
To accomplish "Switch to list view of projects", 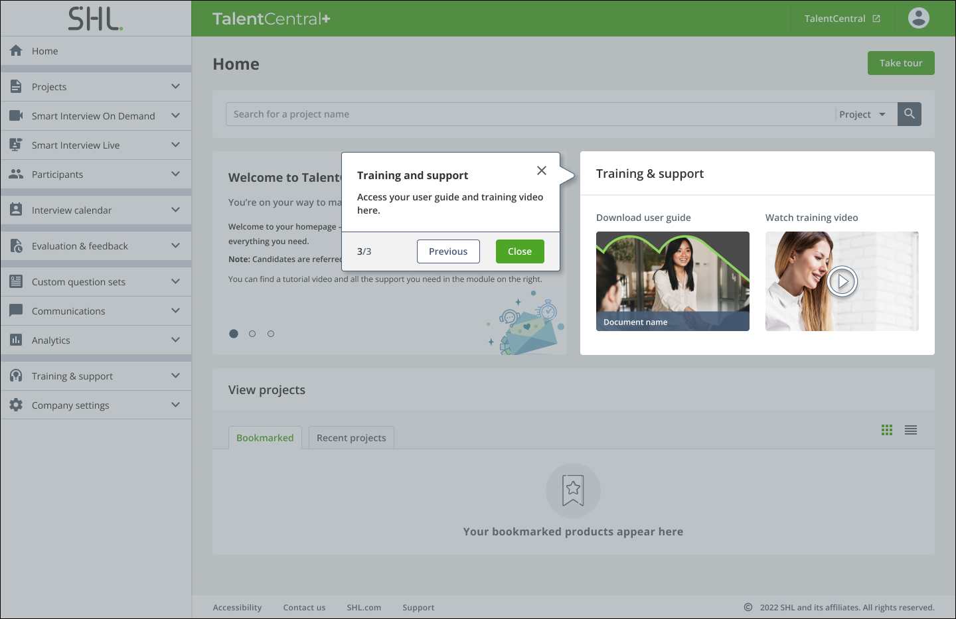I will [911, 430].
